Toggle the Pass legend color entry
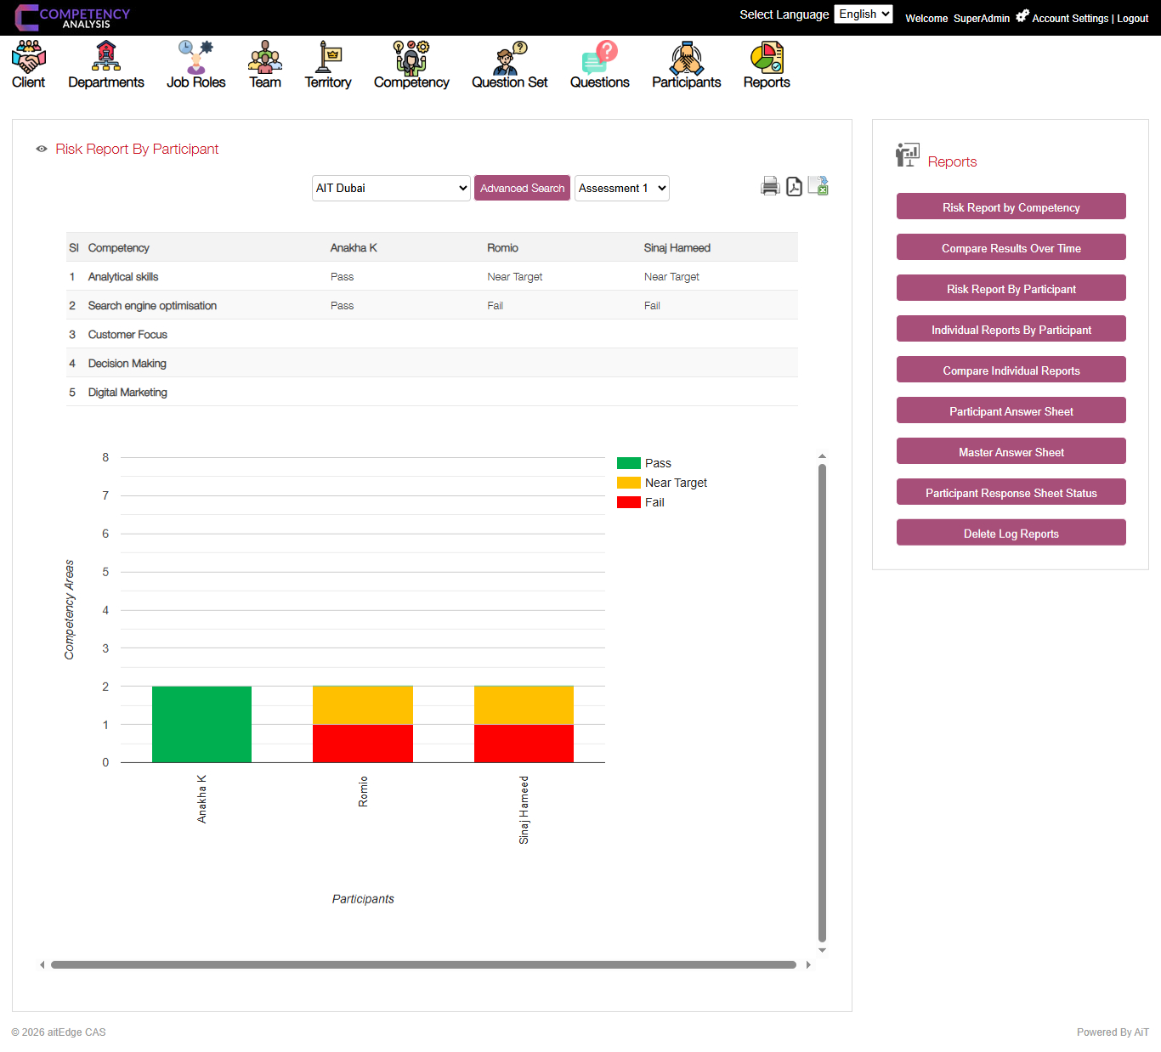 [x=628, y=462]
